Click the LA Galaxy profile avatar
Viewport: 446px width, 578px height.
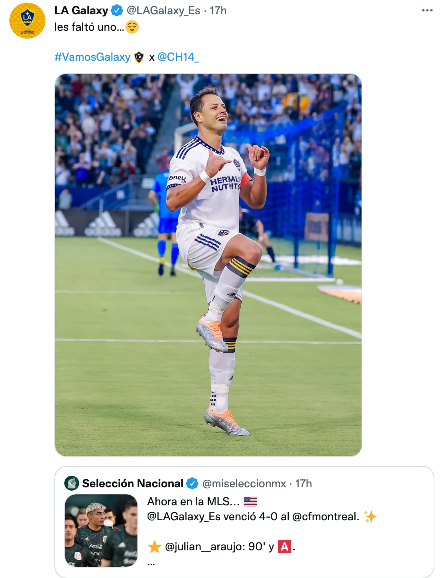coord(27,21)
